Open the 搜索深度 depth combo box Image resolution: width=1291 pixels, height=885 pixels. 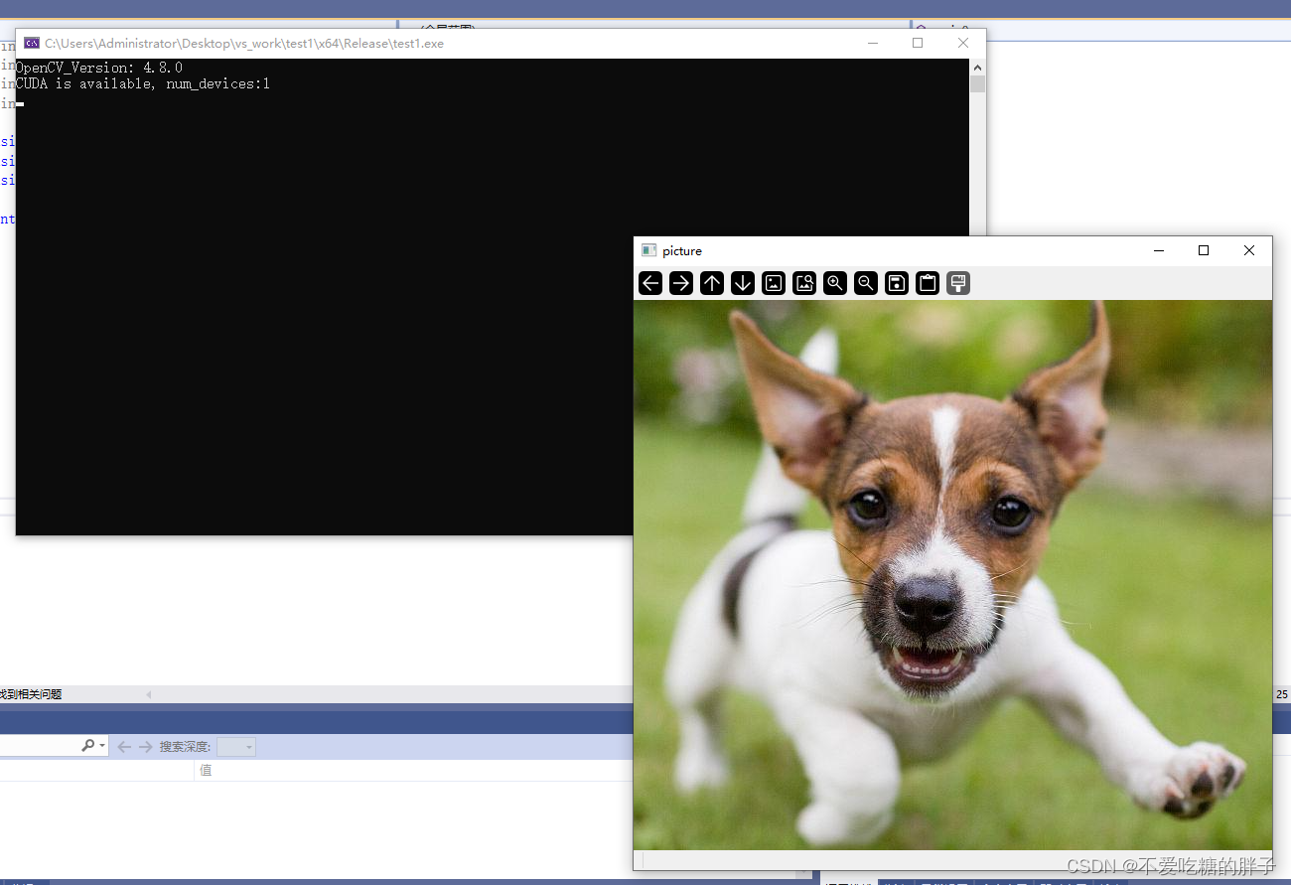tap(235, 746)
